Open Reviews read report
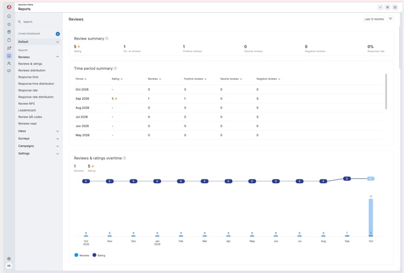 [x=27, y=124]
